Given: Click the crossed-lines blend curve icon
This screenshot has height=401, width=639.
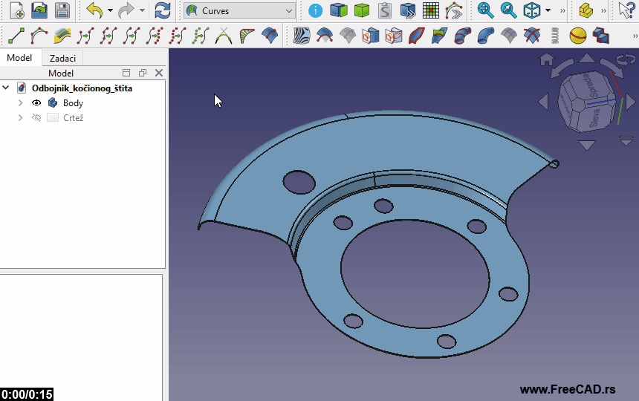Looking at the screenshot, I should tap(224, 36).
